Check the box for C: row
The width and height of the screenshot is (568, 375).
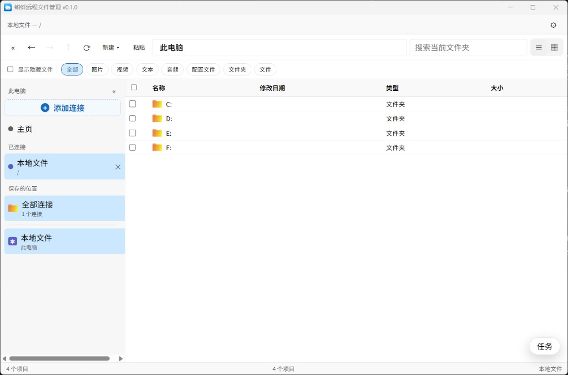point(133,104)
